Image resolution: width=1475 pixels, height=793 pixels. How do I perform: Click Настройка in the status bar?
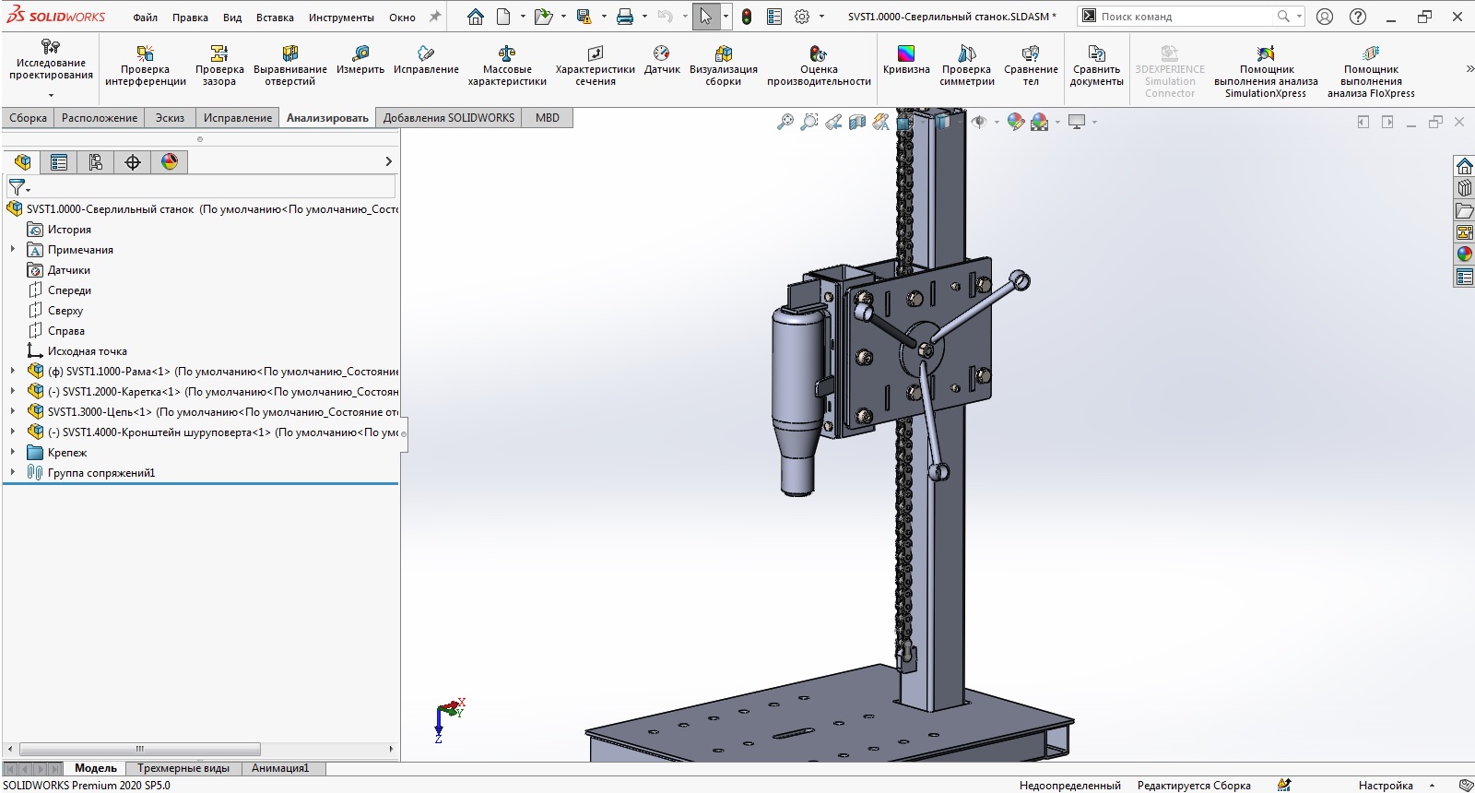(x=1385, y=786)
